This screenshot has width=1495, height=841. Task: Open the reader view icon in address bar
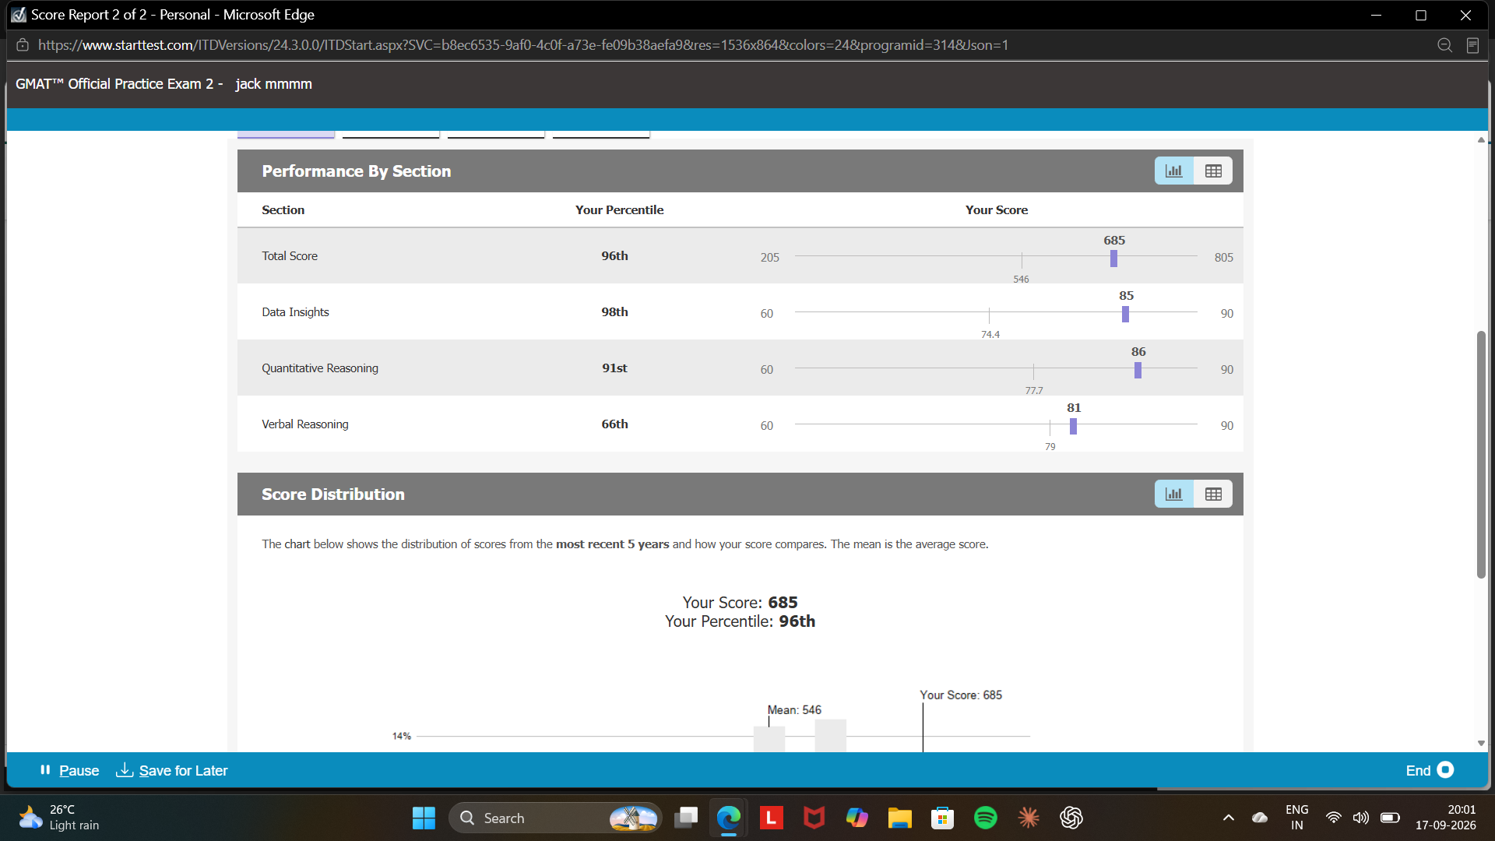1472,45
